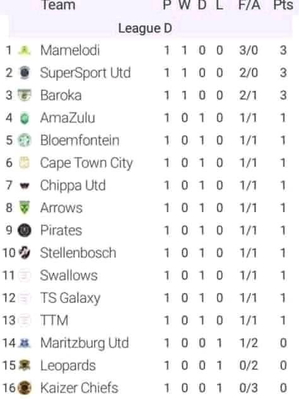The width and height of the screenshot is (299, 399).
Task: Click the League D section heading
Action: click(x=145, y=28)
